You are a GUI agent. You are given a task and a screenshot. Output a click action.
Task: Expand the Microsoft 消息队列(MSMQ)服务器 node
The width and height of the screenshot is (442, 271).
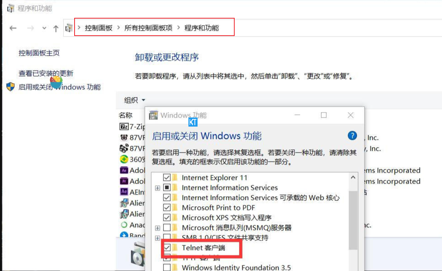click(x=157, y=228)
